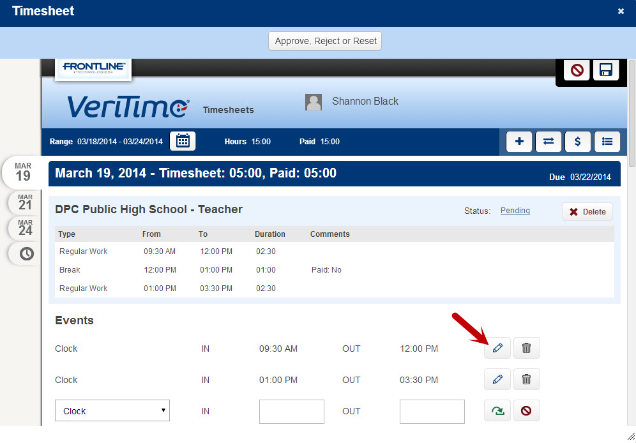Cancel the new event row icon
This screenshot has height=443, width=636.
[526, 410]
